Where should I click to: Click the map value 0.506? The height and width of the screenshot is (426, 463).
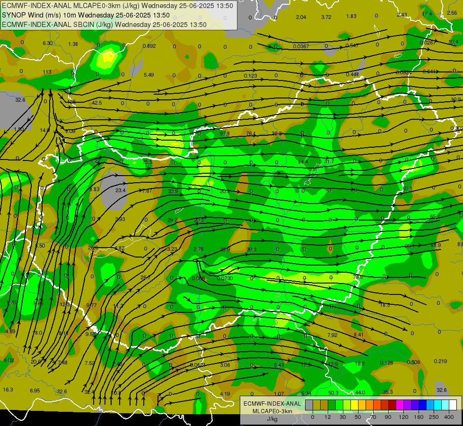[413, 362]
